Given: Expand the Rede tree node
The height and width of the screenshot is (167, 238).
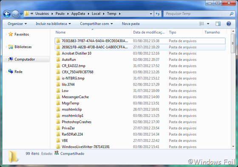Looking at the screenshot, I should click(x=6, y=72).
